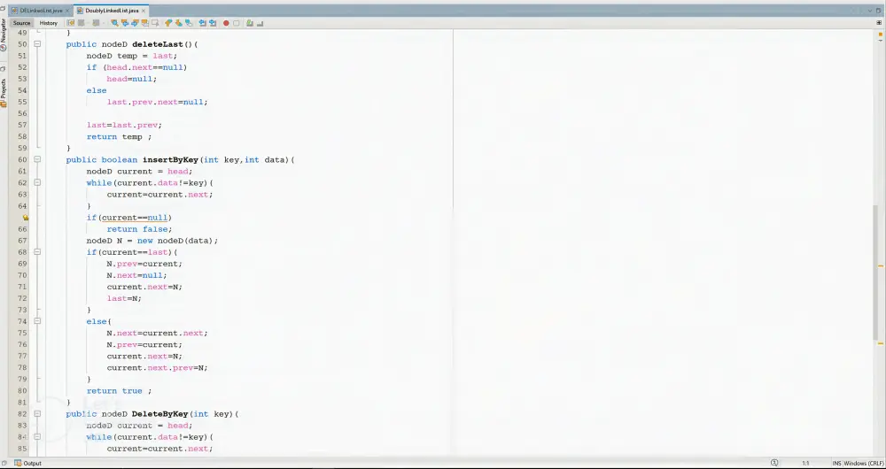
Task: Go to next bookmark icon
Action: point(179,23)
